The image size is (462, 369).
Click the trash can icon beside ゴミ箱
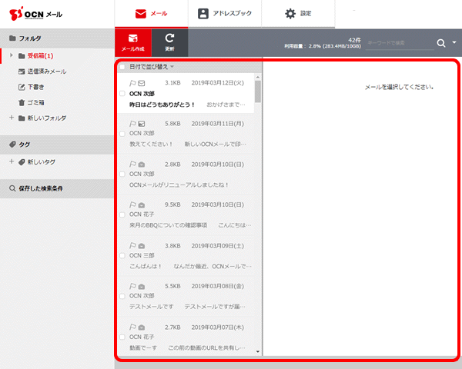point(22,103)
